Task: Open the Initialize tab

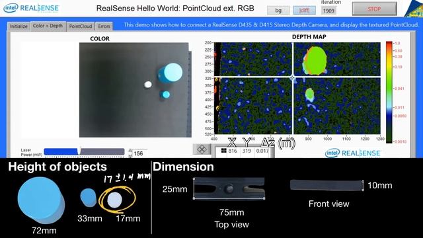Action: (x=19, y=26)
